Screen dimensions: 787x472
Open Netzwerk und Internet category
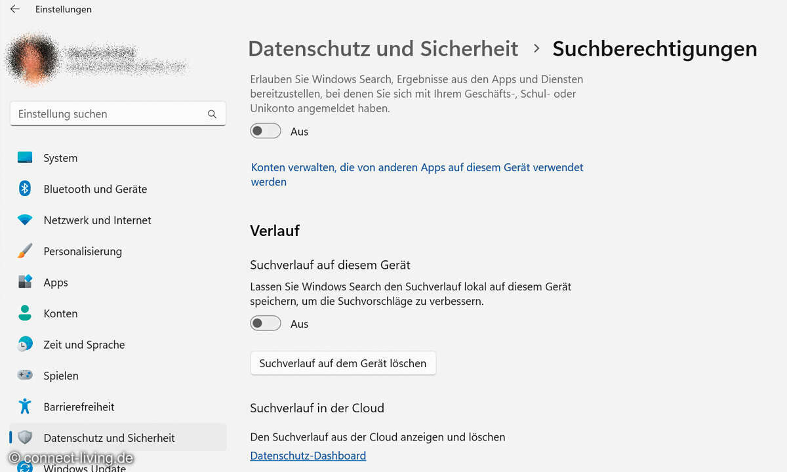97,220
